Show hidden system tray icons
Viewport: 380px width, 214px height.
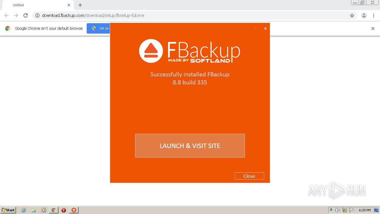(331, 210)
